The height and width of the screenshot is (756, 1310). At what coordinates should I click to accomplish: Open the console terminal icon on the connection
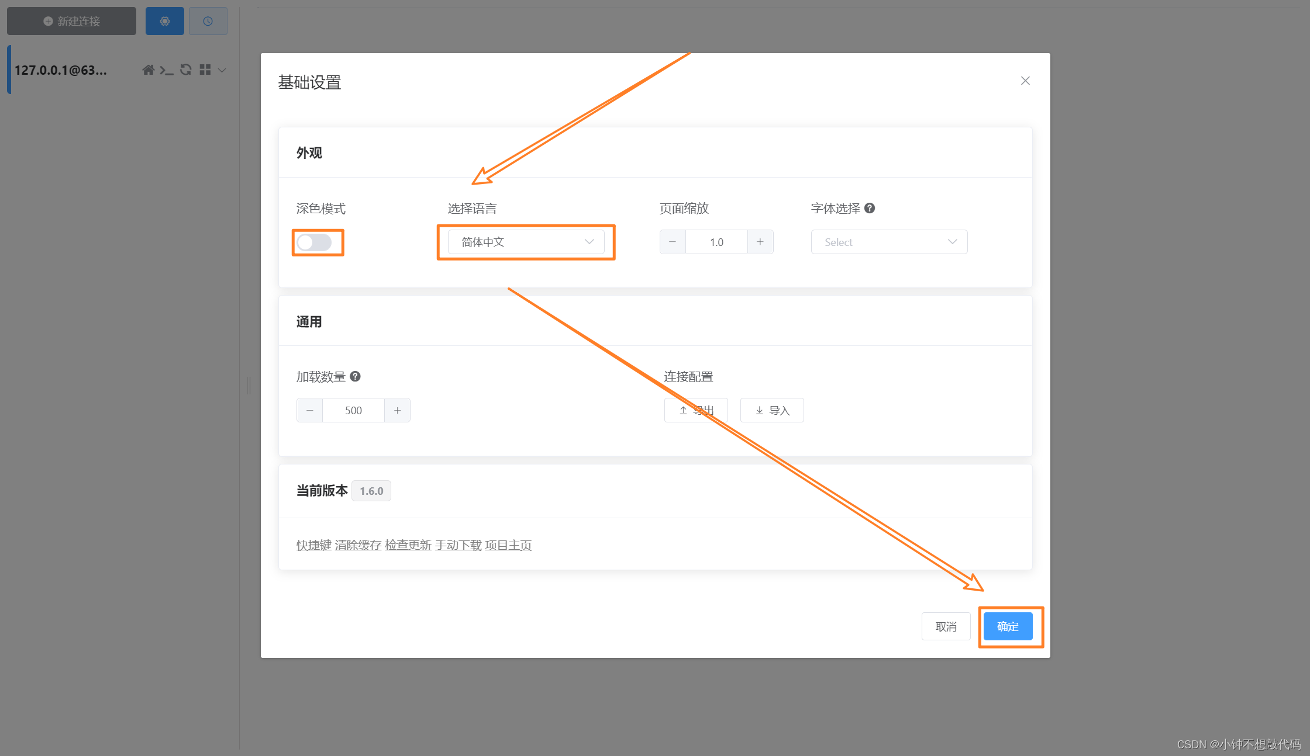click(167, 71)
